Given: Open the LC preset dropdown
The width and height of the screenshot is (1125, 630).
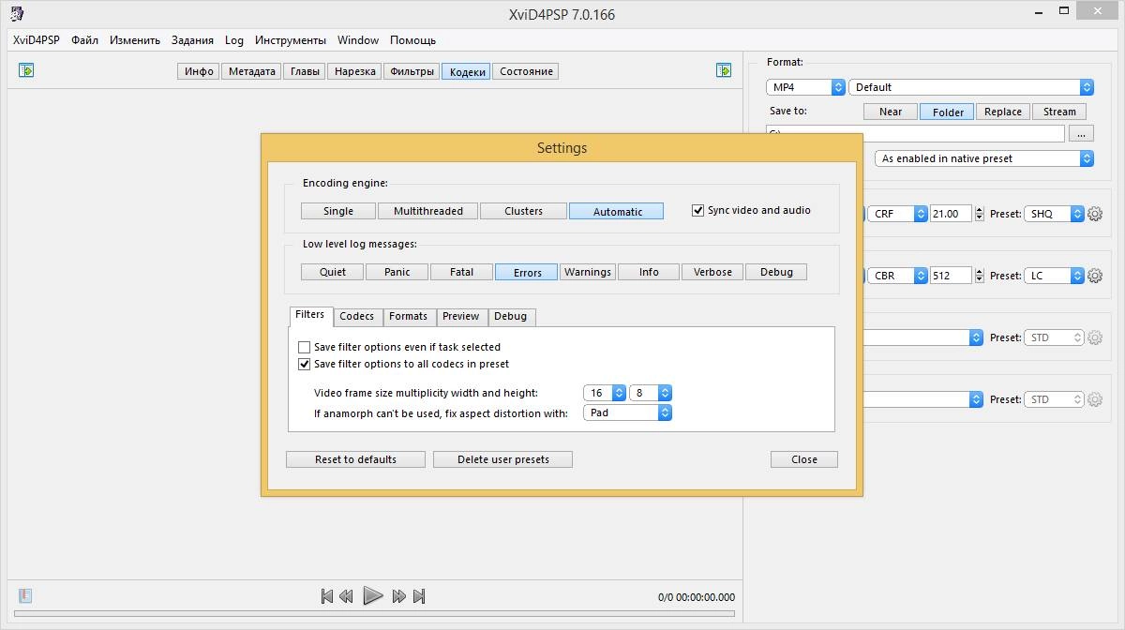Looking at the screenshot, I should click(1054, 276).
